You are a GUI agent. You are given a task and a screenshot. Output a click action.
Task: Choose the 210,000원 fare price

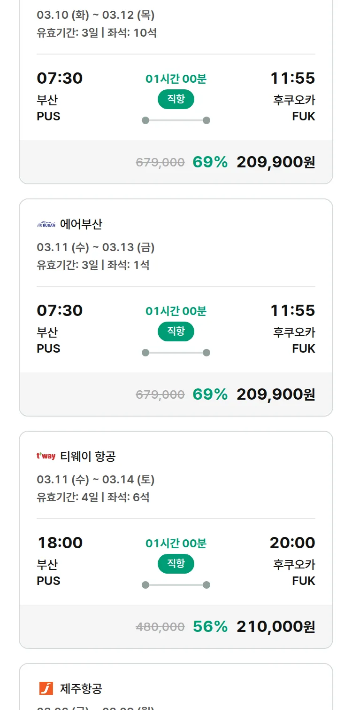pos(275,626)
